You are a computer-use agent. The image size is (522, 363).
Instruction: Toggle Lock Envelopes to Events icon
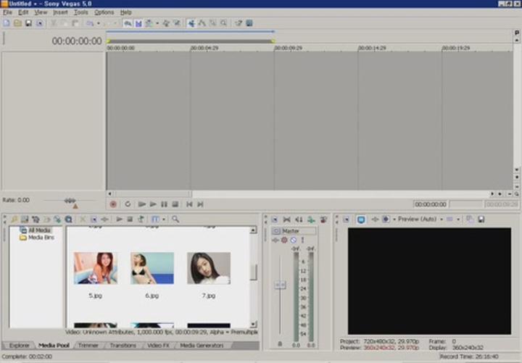166,23
